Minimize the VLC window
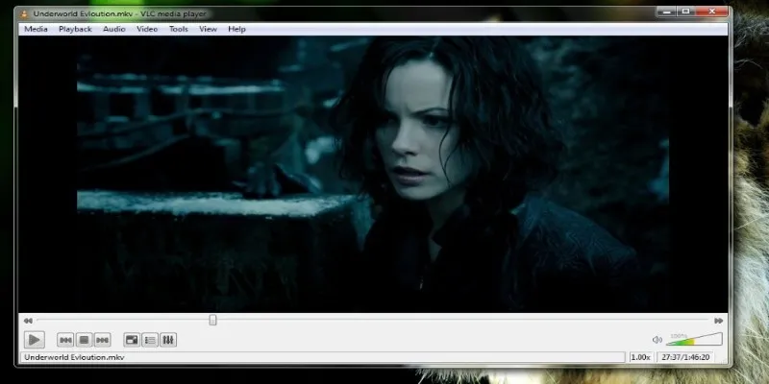This screenshot has height=384, width=769. [x=666, y=12]
